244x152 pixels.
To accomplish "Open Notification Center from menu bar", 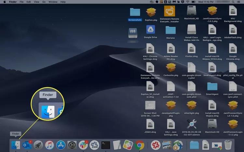I will click(238, 2).
